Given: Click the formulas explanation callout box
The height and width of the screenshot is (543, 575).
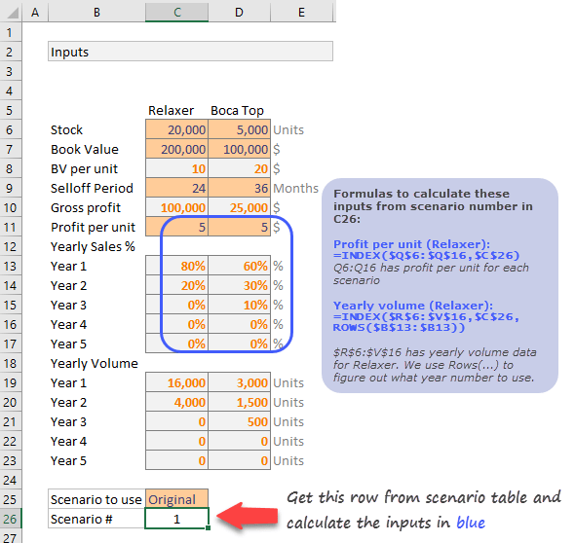Looking at the screenshot, I should click(440, 285).
